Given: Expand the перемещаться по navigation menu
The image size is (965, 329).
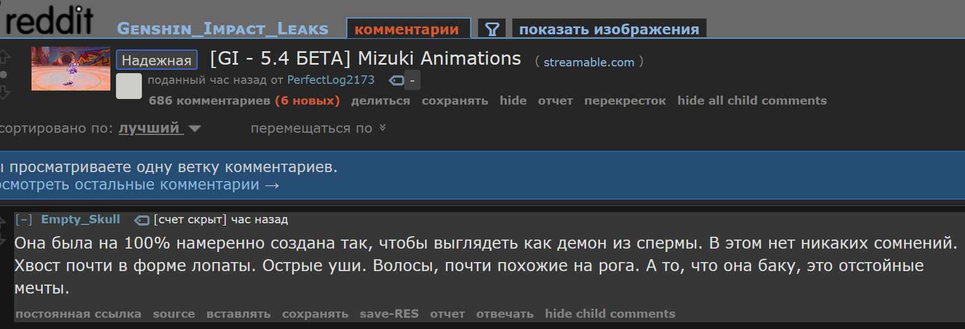Looking at the screenshot, I should click(318, 128).
